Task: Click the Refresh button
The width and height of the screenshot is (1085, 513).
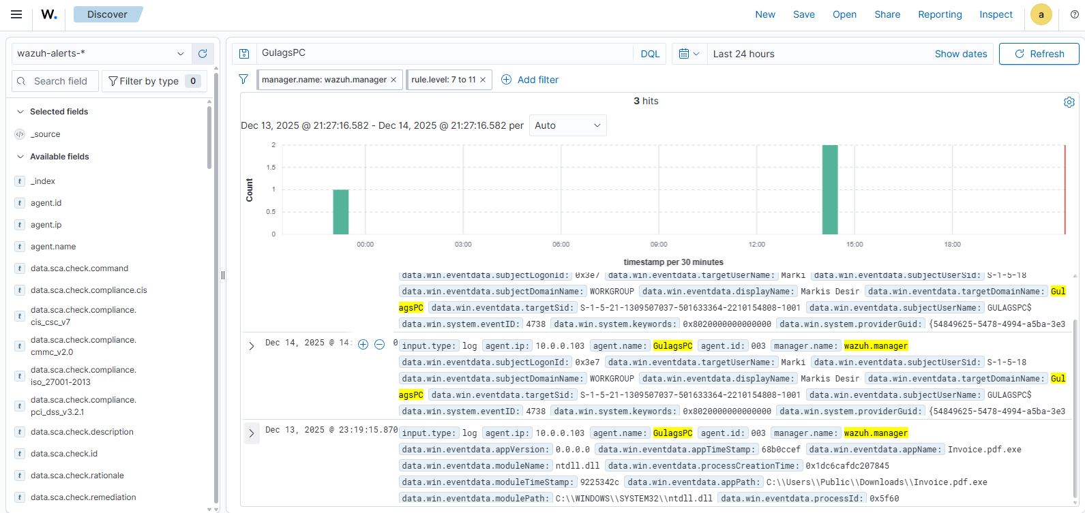Action: tap(1039, 54)
